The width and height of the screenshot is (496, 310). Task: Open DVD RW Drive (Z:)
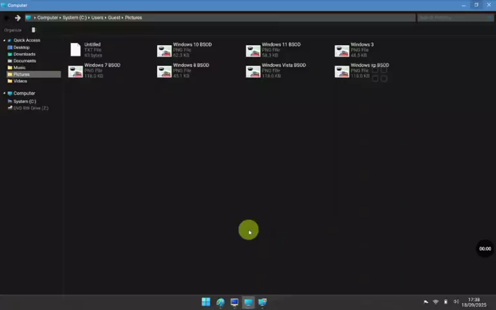tap(30, 108)
